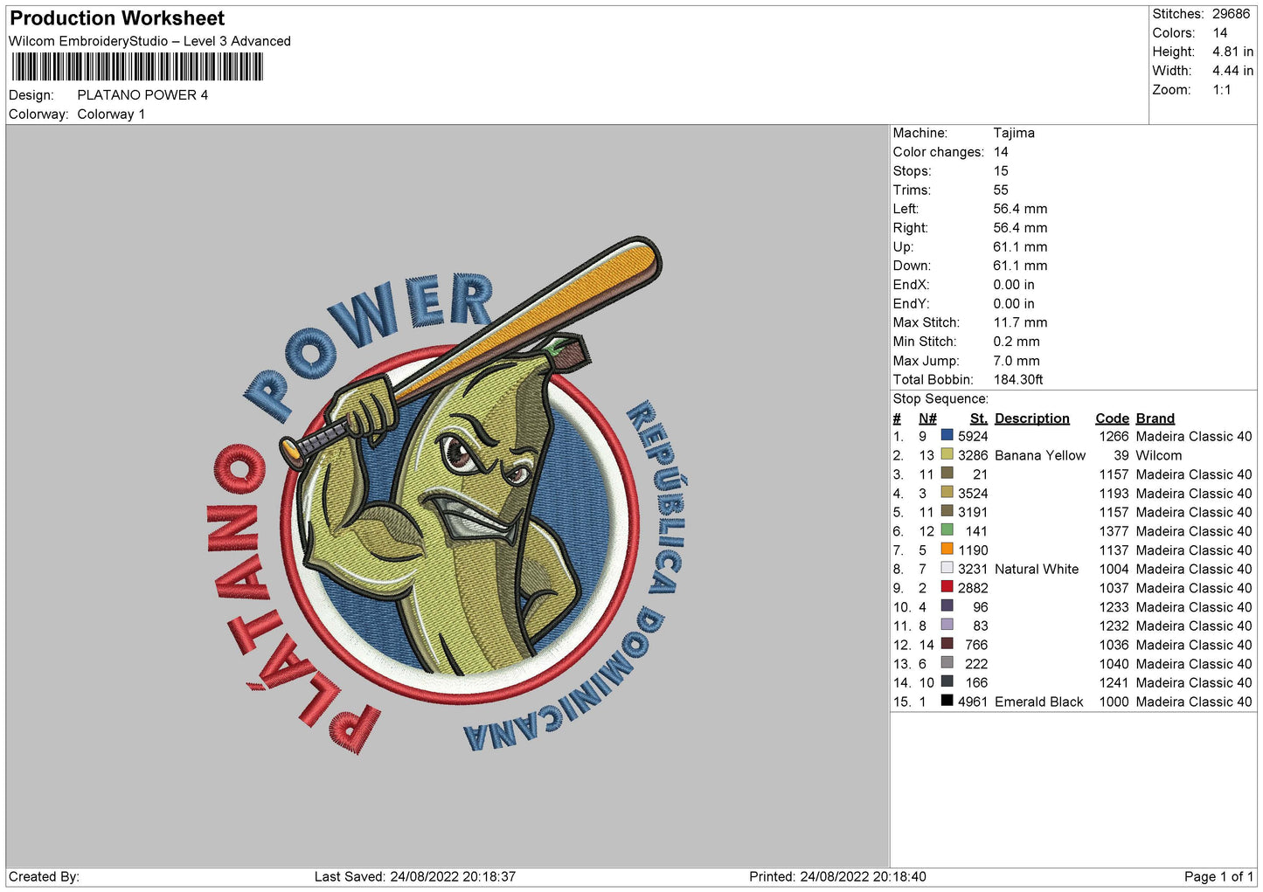Image resolution: width=1263 pixels, height=892 pixels.
Task: Select the Max Stitch value '11.7 mm'
Action: pyautogui.click(x=1020, y=322)
